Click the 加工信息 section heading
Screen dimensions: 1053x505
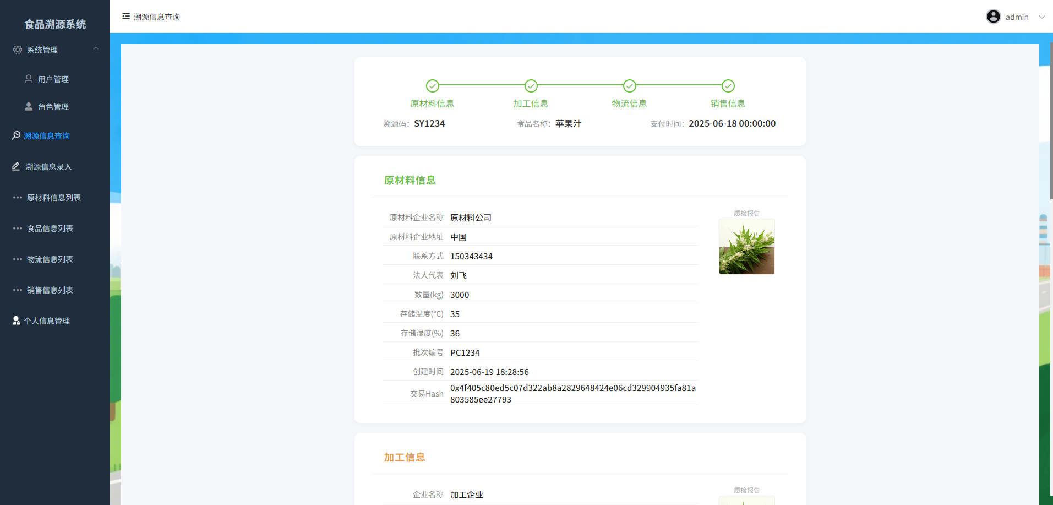405,458
